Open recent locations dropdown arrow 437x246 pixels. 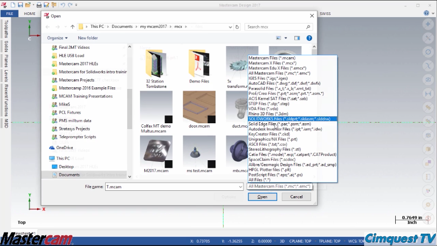65,27
